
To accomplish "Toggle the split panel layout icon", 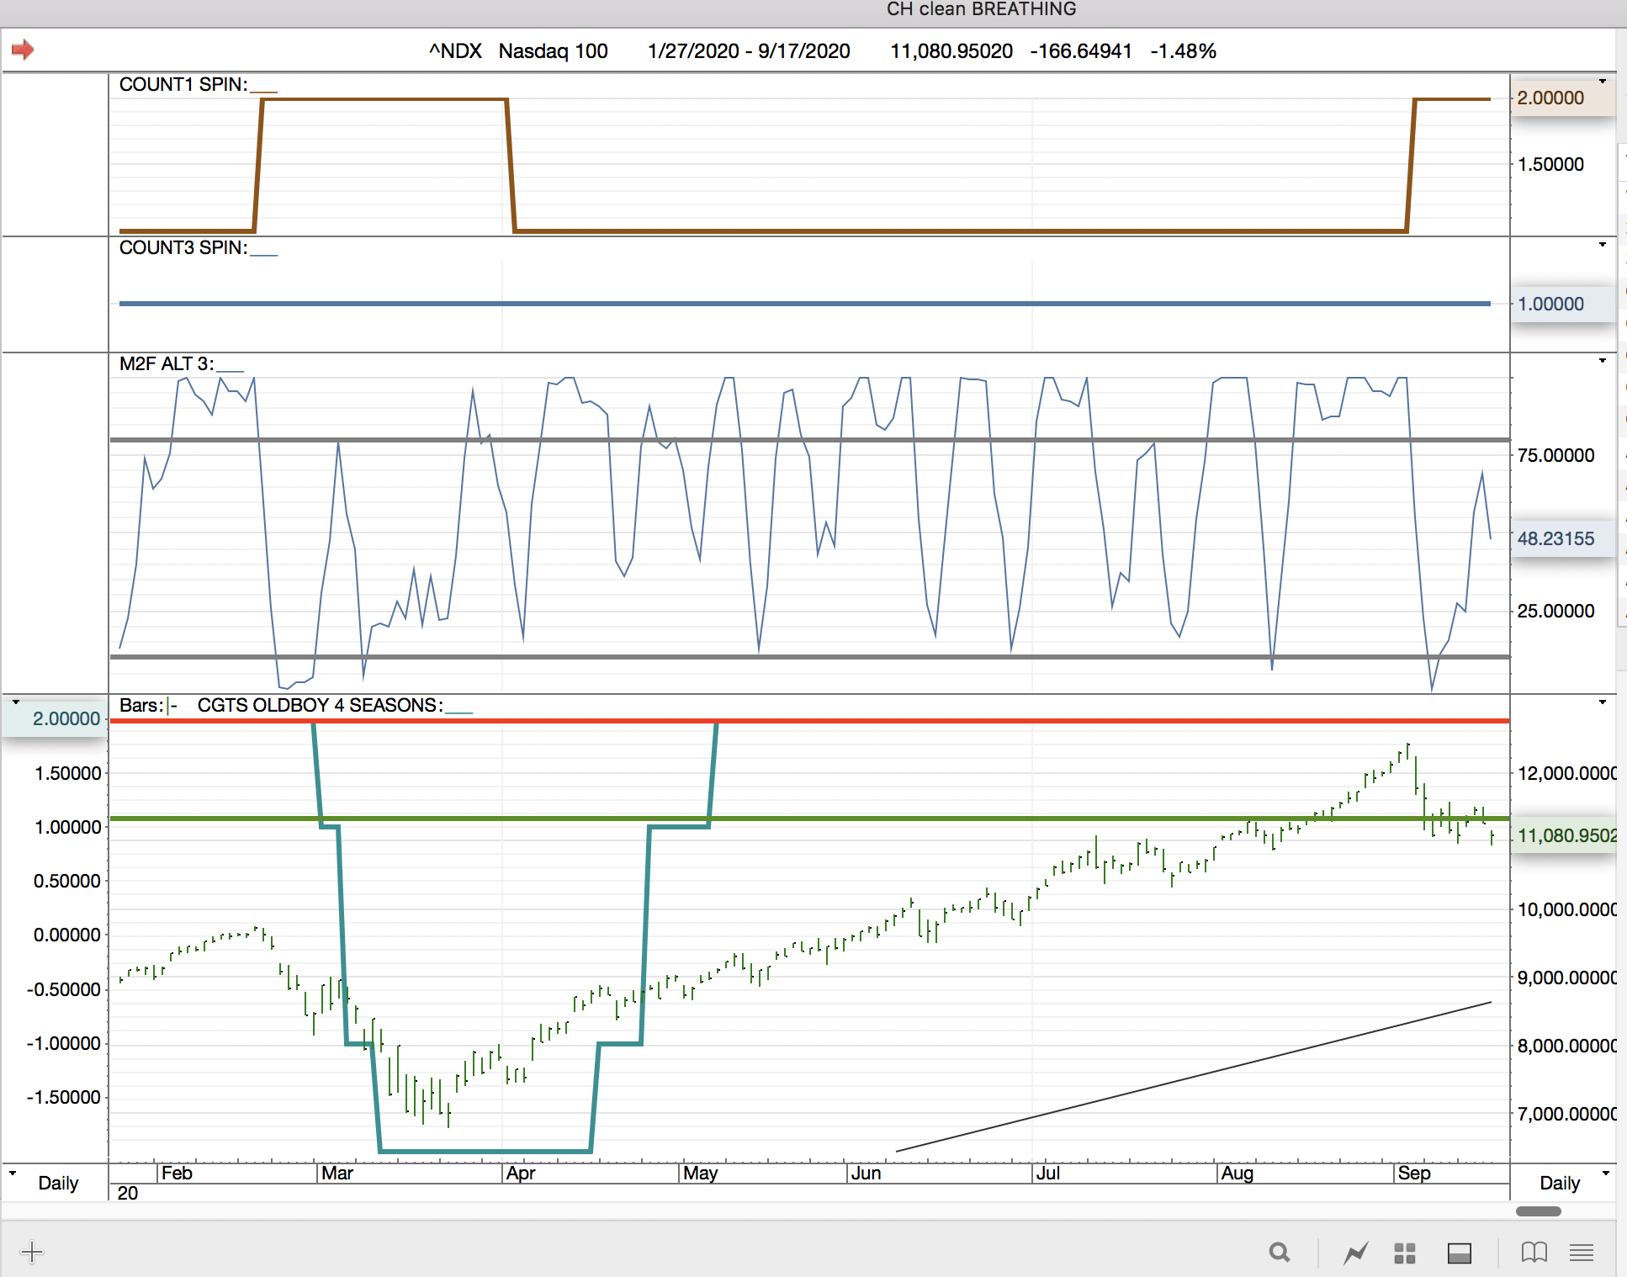I will tap(1459, 1253).
